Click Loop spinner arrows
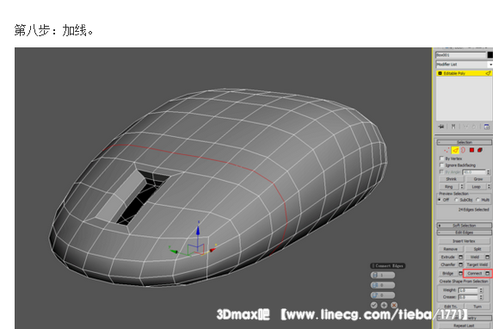The image size is (493, 329). pos(489,187)
